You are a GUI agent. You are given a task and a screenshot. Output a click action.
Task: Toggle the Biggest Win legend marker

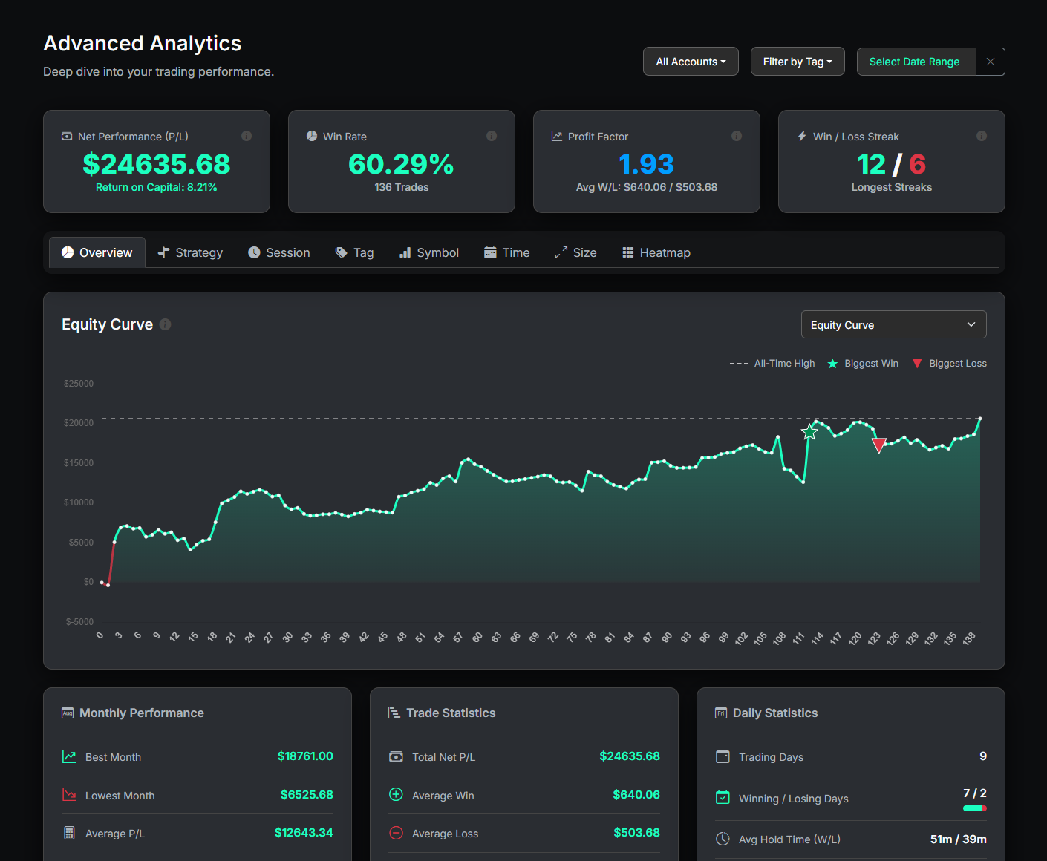click(862, 363)
